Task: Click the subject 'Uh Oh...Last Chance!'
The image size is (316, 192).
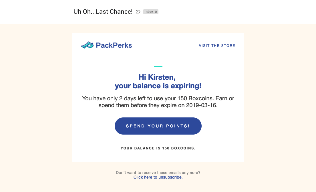Action: 103,12
